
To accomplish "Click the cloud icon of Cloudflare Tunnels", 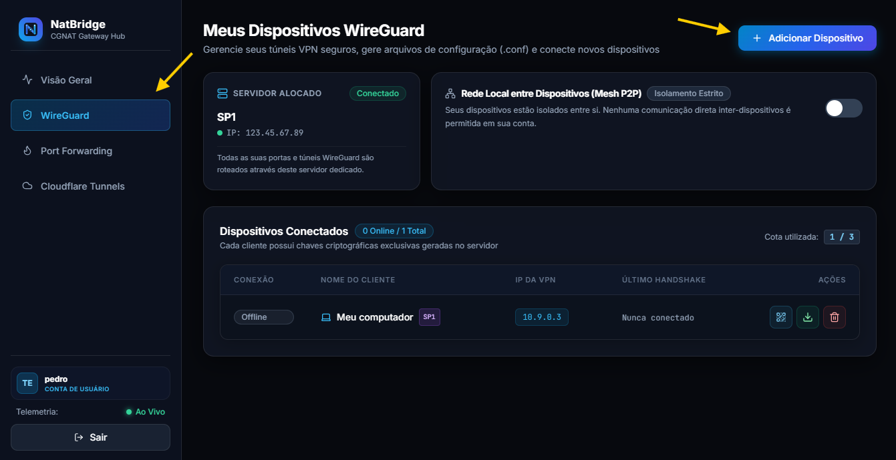I will pos(27,186).
